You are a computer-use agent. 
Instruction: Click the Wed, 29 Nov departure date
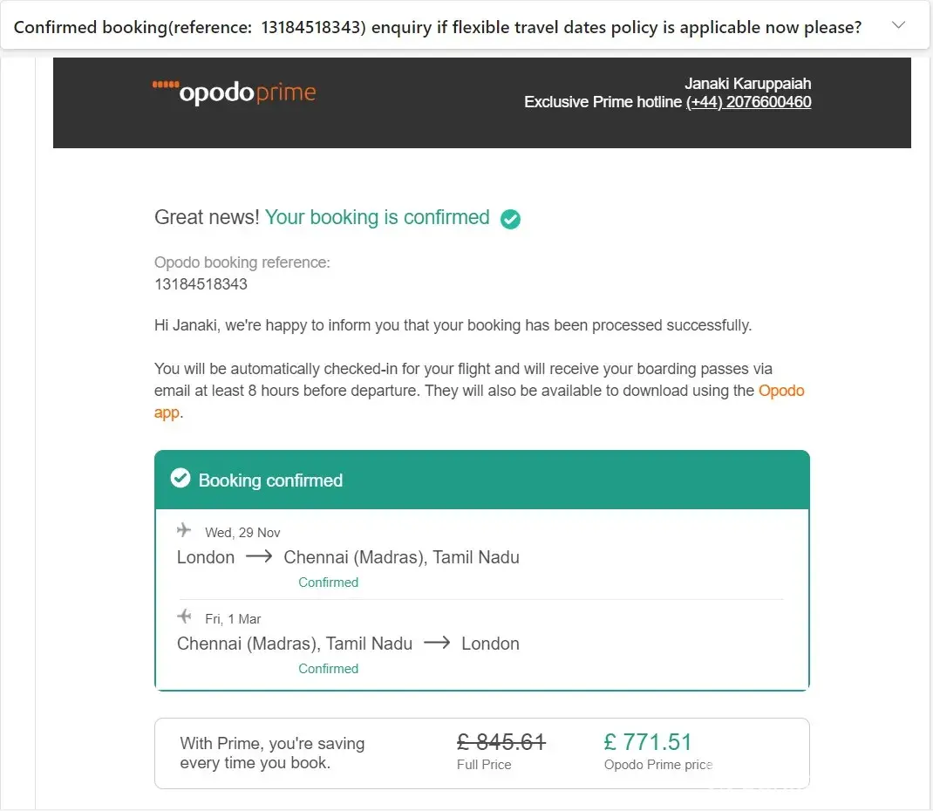coord(242,533)
